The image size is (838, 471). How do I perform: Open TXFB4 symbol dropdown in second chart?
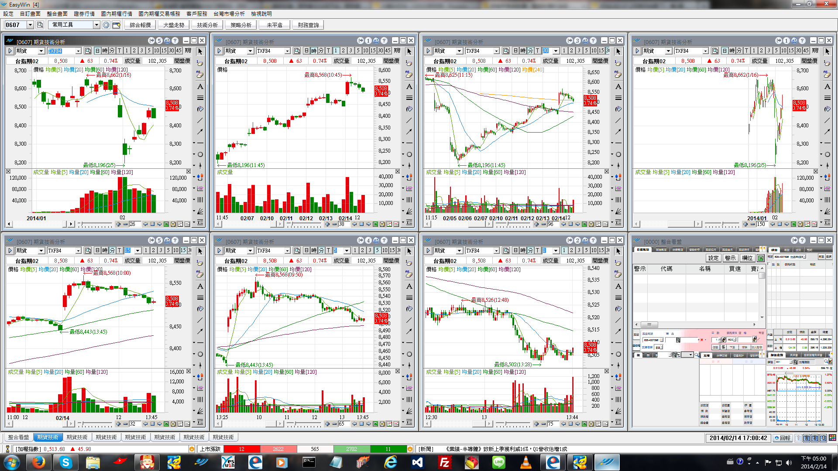[x=287, y=51]
